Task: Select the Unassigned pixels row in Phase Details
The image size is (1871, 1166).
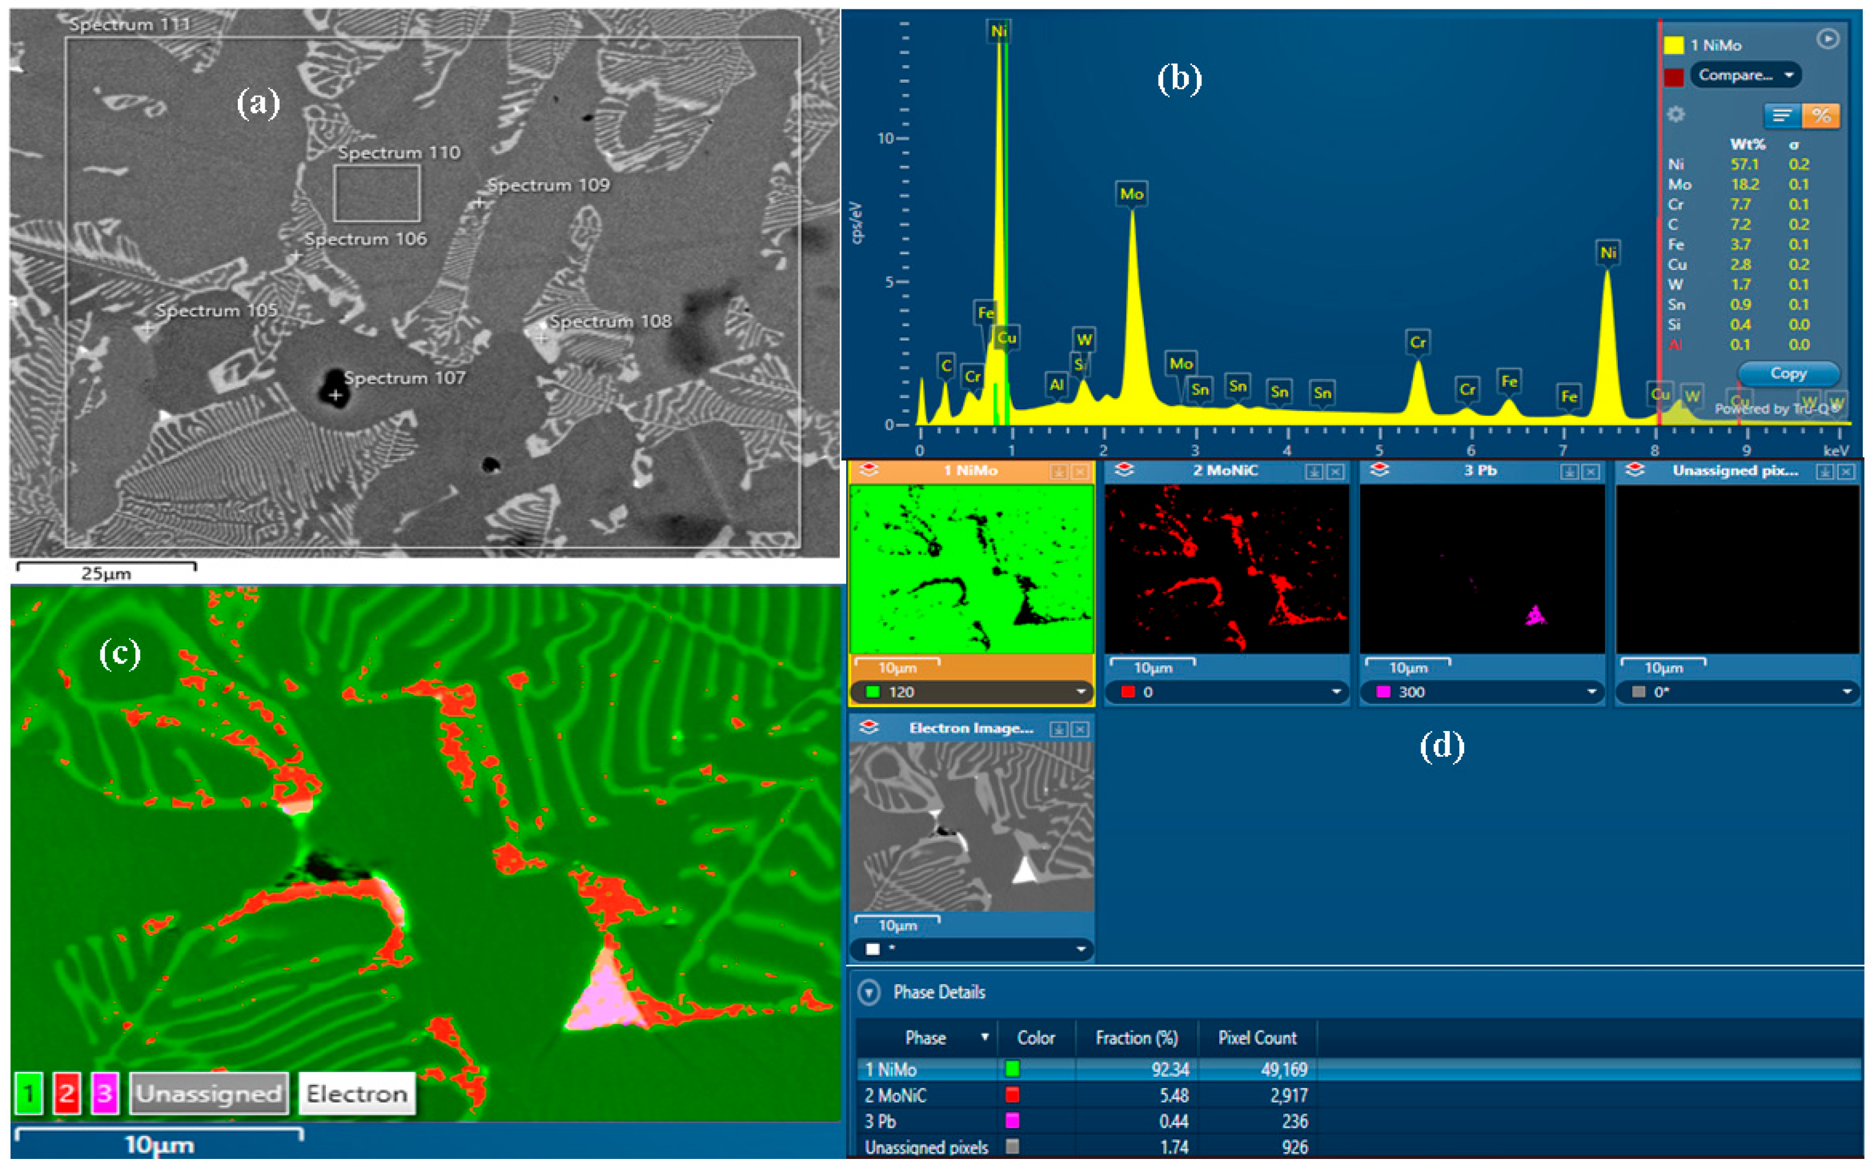Action: (1359, 1147)
